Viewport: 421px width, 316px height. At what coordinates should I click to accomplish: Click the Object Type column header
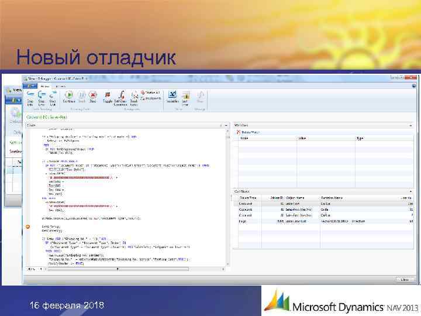tap(250, 198)
